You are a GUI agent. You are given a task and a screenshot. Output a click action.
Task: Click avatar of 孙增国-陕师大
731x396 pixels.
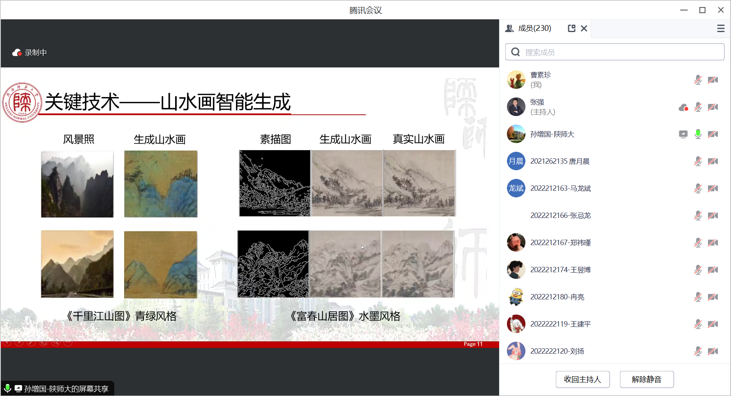pyautogui.click(x=516, y=134)
